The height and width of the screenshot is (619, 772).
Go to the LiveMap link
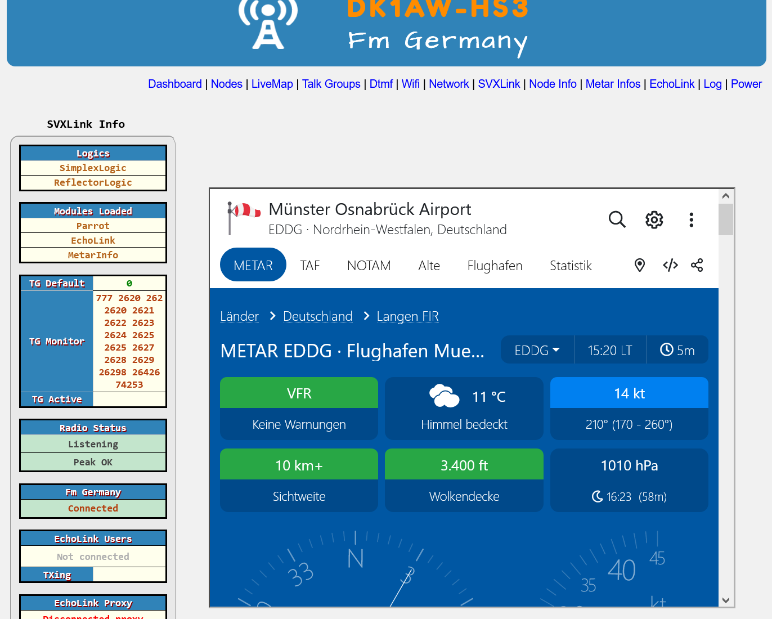[x=272, y=84]
